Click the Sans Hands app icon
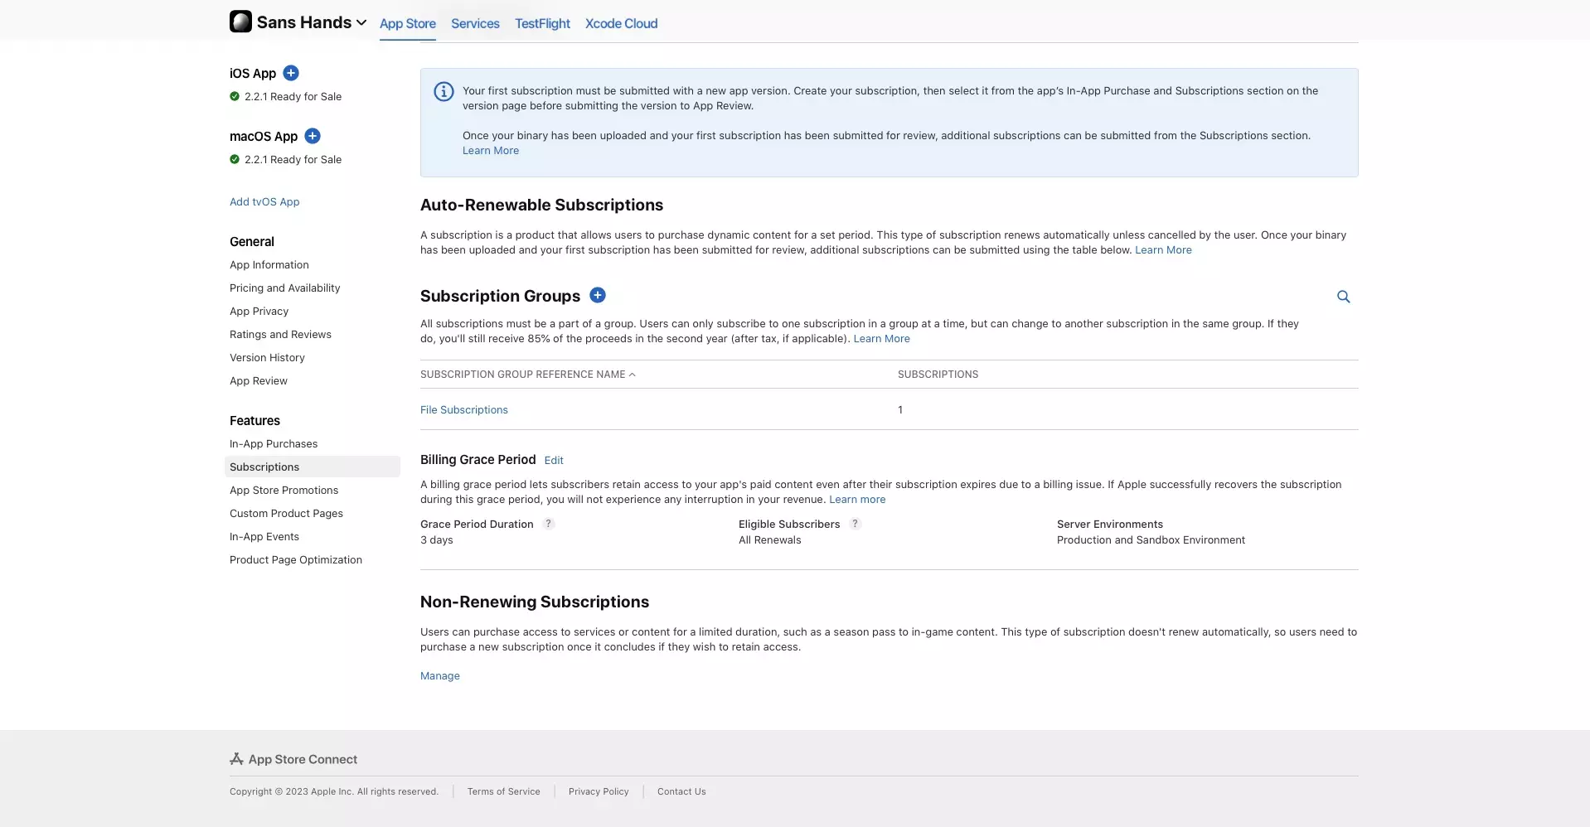This screenshot has height=827, width=1590. point(240,22)
